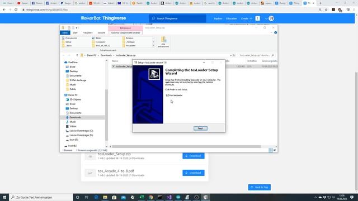This screenshot has height=201, width=358.
Task: Open the Windows Start menu
Action: (4, 197)
